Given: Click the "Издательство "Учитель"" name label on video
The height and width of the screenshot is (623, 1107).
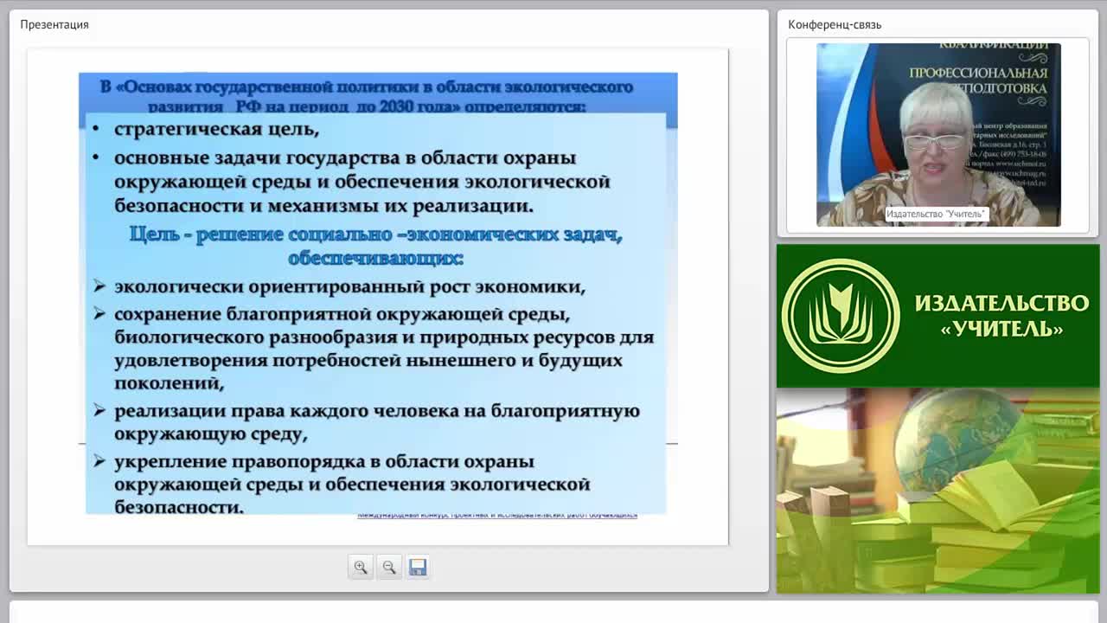Looking at the screenshot, I should 936,214.
